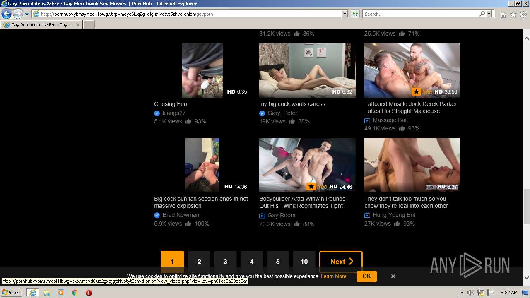Show hidden system tray icons arrow

(462, 293)
